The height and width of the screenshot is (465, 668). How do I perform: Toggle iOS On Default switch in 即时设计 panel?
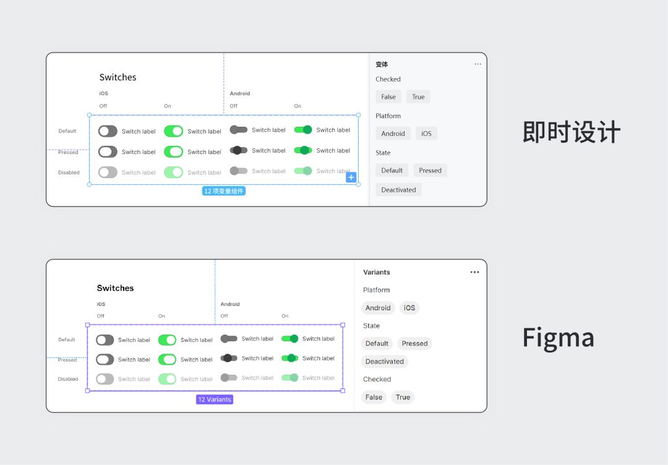point(173,131)
